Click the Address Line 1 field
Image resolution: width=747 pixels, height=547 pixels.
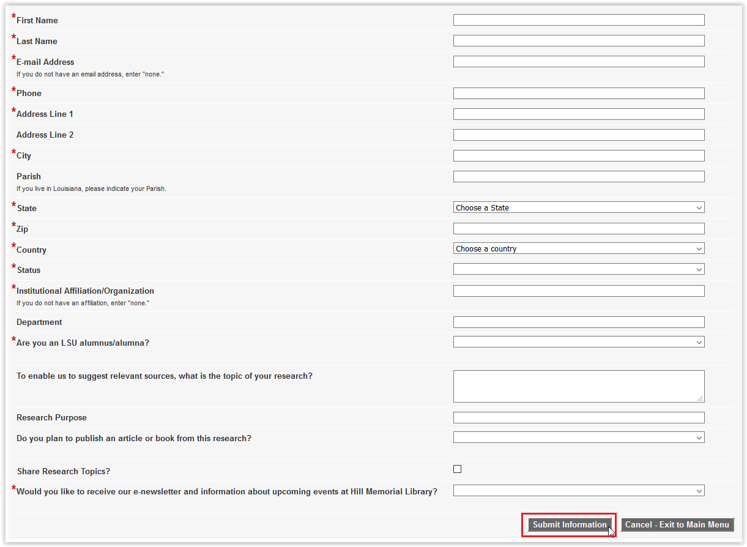(578, 114)
